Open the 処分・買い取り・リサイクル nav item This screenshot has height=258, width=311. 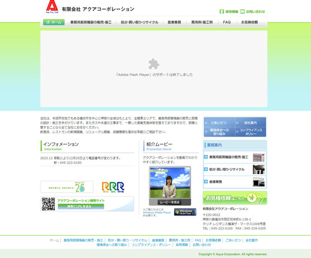[139, 22]
